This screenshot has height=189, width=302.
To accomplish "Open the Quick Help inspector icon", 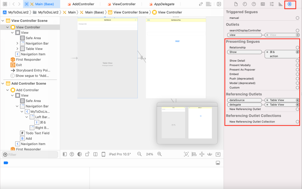I will coord(254,4).
